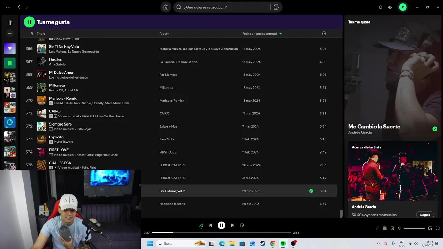Select track Mi Dulce Amor
443x249 pixels.
click(61, 73)
